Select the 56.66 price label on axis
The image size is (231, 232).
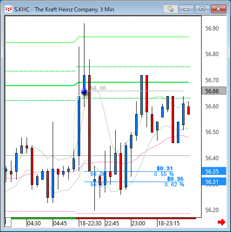(214, 91)
